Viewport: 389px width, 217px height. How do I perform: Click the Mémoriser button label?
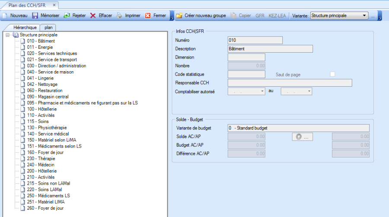(50, 16)
